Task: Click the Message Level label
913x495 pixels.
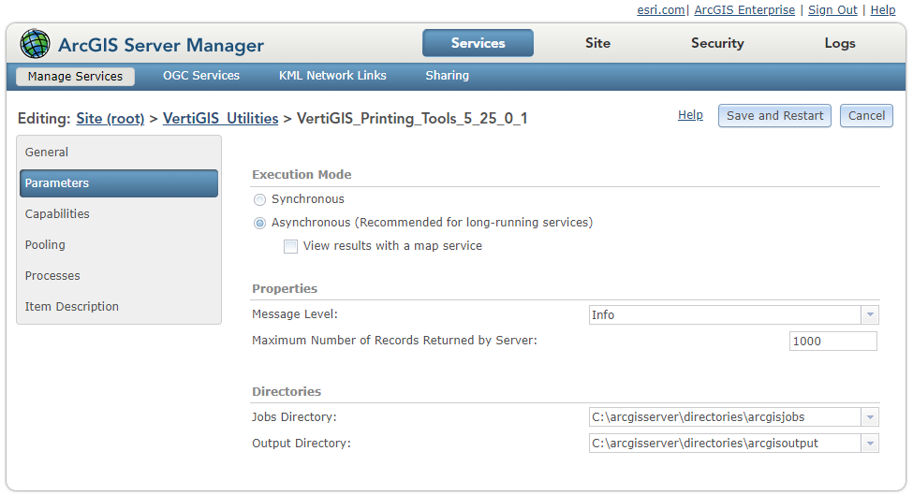Action: [x=295, y=314]
